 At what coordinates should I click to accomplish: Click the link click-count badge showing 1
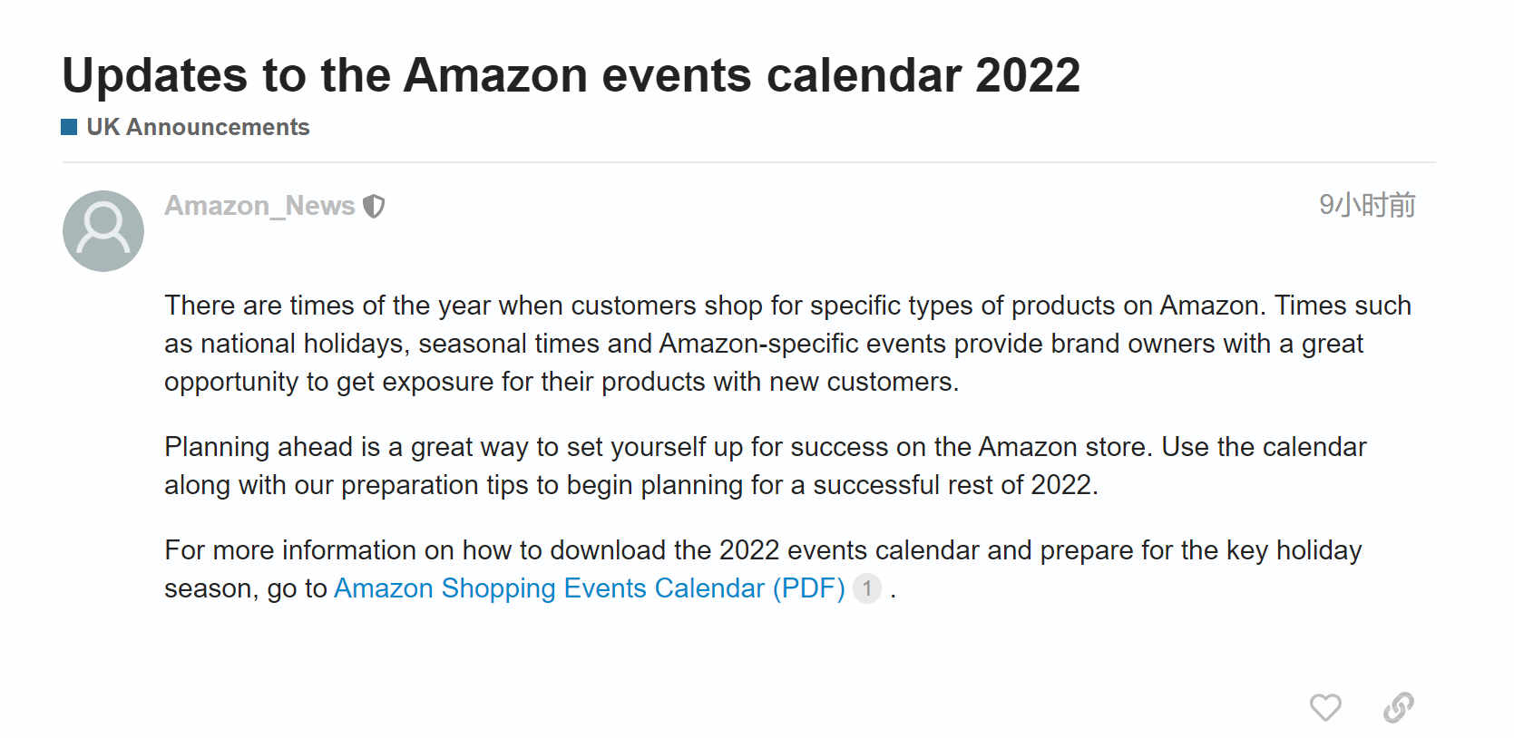(867, 588)
